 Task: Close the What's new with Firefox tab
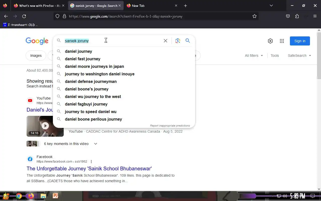coord(63,6)
